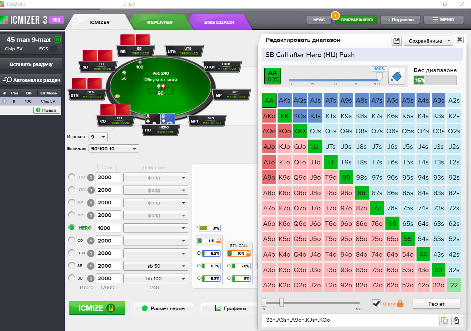This screenshot has width=471, height=331.
Task: Click the left handle of the bottom range slider
Action: tap(263, 302)
